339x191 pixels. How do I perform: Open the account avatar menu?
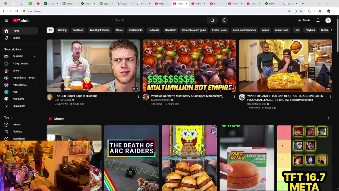[x=328, y=20]
